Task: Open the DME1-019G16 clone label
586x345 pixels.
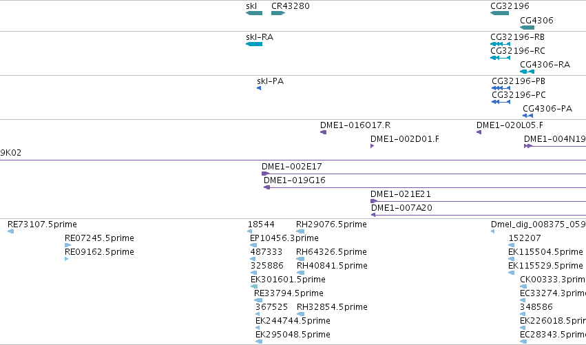Action: pos(295,180)
